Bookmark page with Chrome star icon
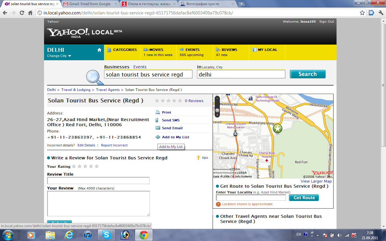The image size is (386, 241). pos(362,13)
